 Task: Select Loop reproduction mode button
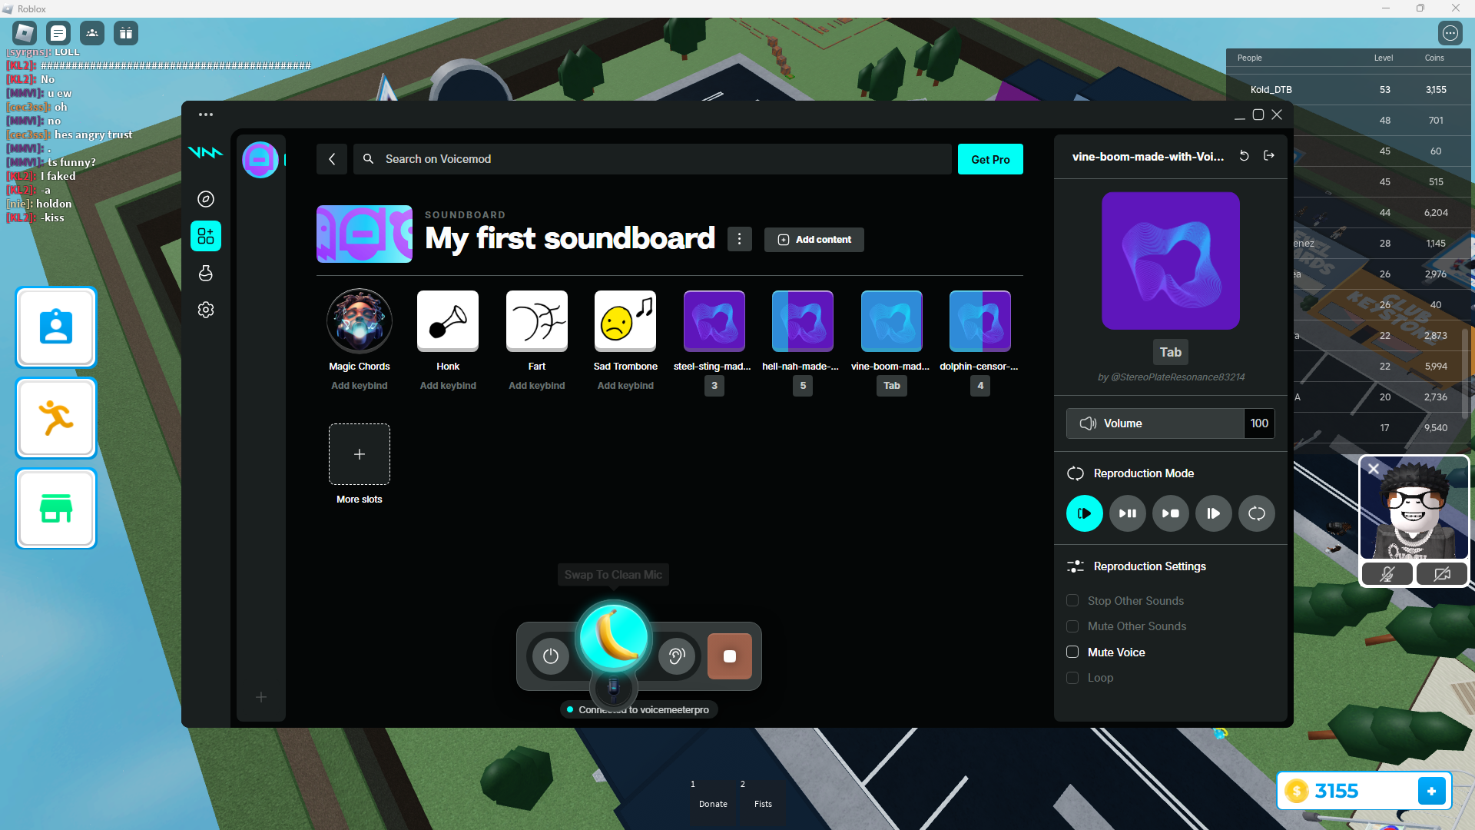click(x=1257, y=513)
